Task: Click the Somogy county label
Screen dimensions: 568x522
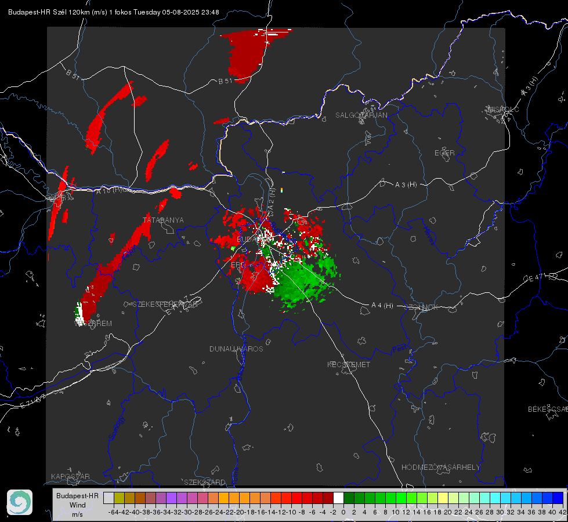Action: [116, 428]
